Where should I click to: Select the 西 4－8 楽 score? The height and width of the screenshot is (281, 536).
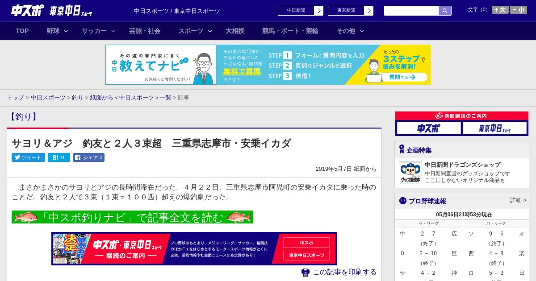(496, 253)
